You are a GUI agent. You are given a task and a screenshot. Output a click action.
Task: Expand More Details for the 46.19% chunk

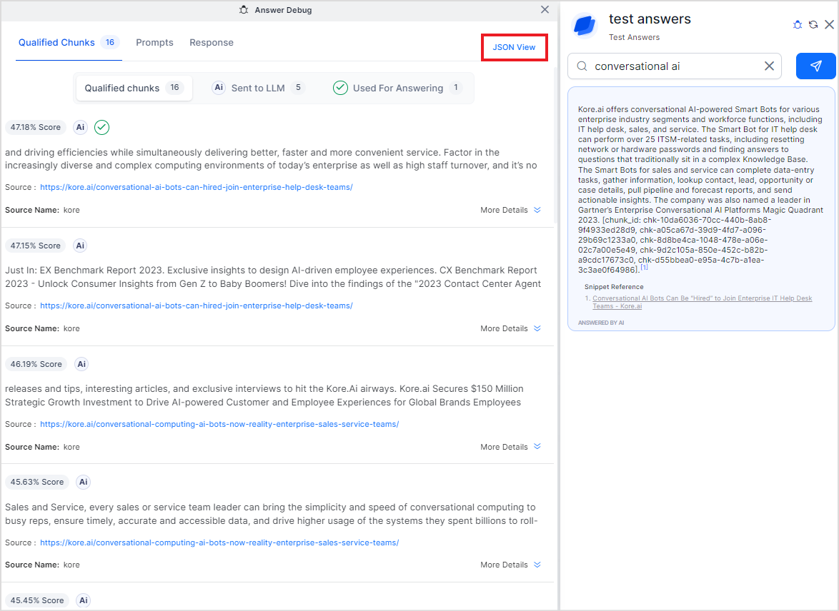coord(510,447)
